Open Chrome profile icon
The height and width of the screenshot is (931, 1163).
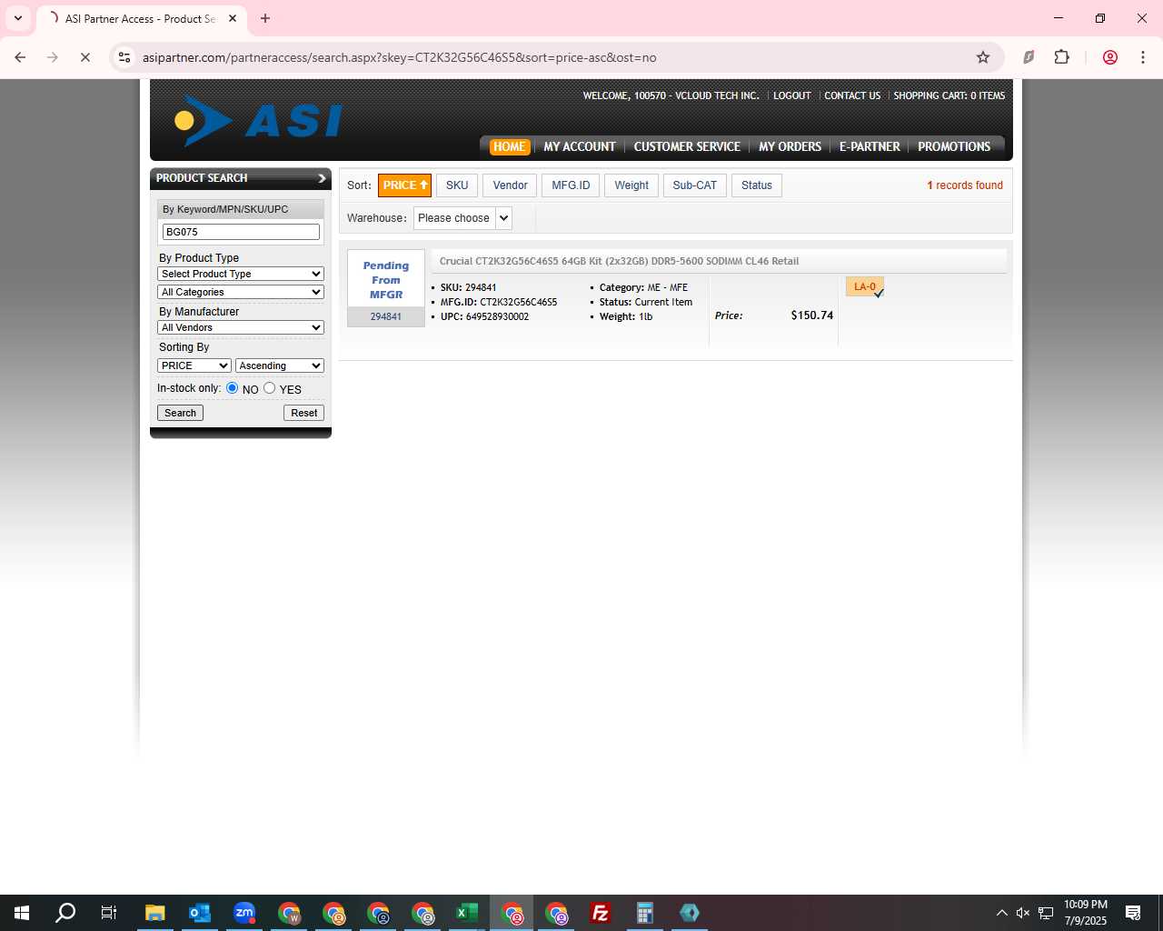click(1110, 57)
